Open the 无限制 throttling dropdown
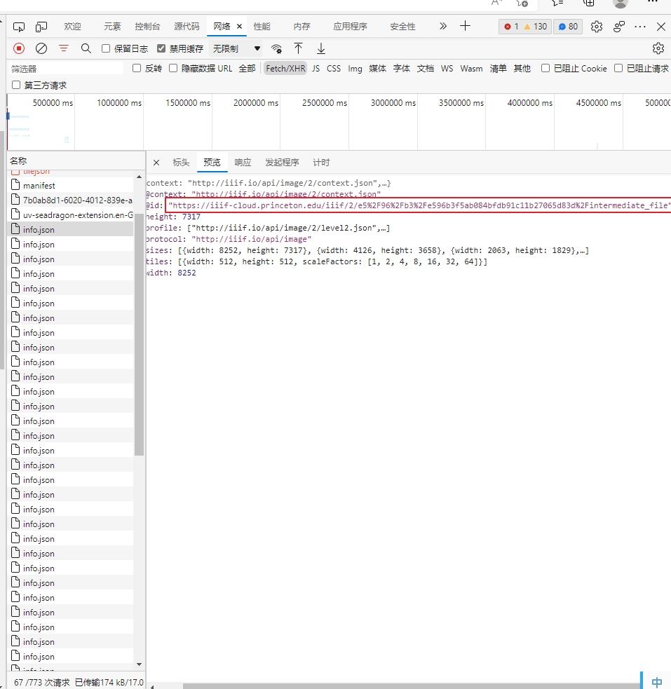The image size is (671, 689). click(236, 48)
